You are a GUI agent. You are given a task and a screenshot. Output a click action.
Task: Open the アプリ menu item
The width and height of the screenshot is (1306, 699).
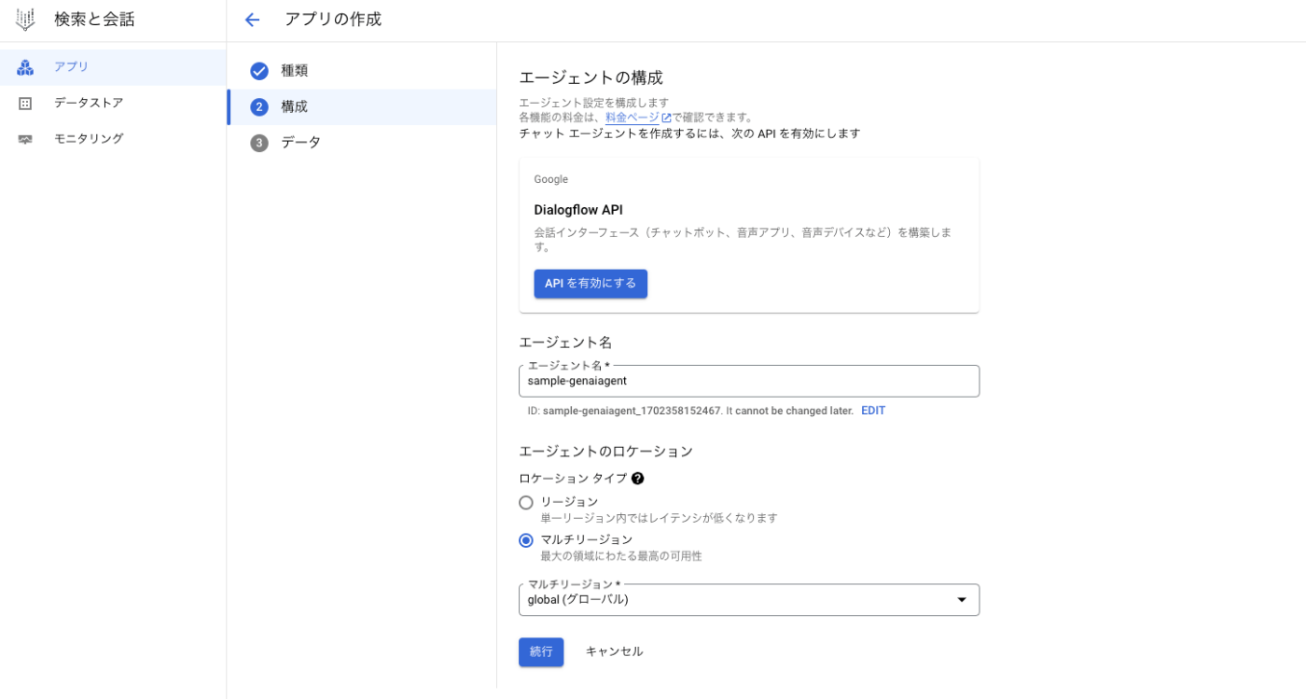113,67
